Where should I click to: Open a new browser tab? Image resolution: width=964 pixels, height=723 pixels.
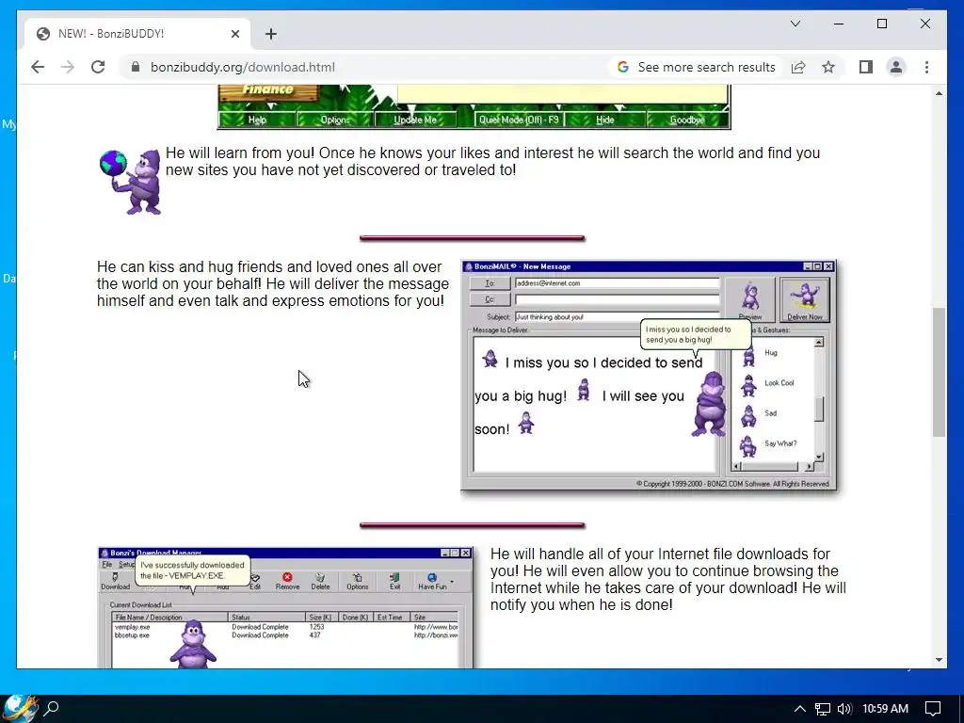(x=271, y=34)
